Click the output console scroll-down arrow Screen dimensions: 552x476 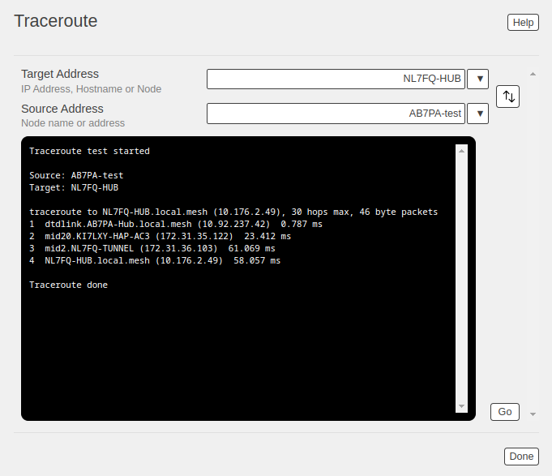pos(461,406)
